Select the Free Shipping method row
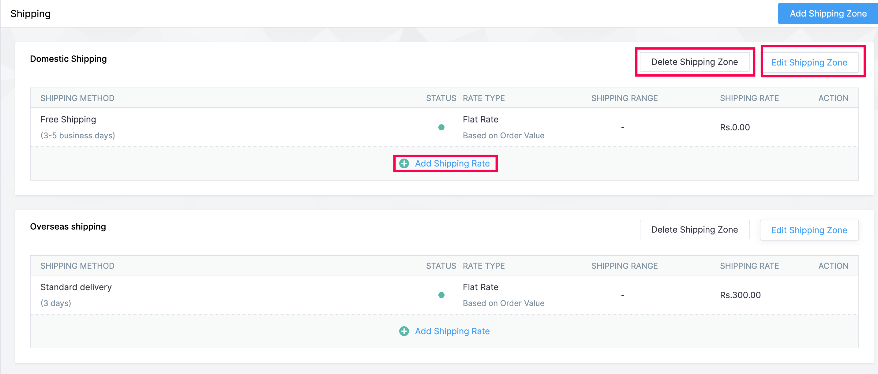The height and width of the screenshot is (374, 878). [x=68, y=120]
